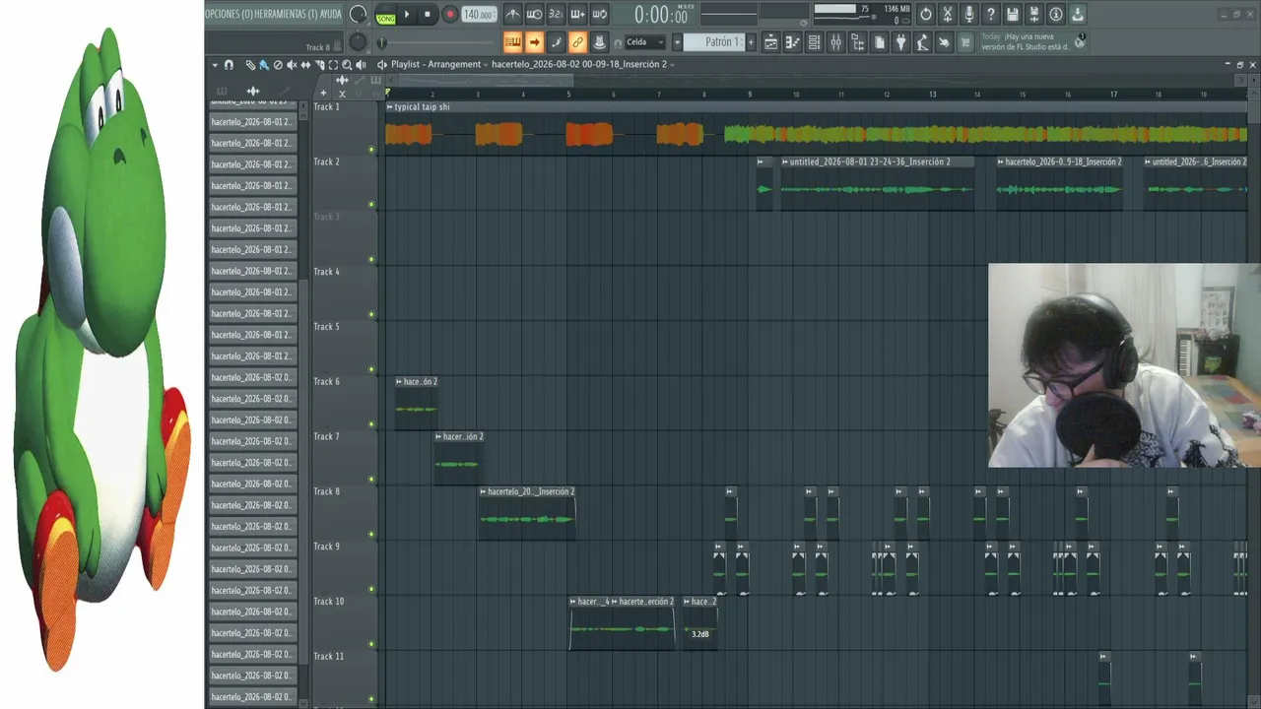
Task: Open the hace..ón 2 clip menu on Track 6
Action: [x=399, y=381]
